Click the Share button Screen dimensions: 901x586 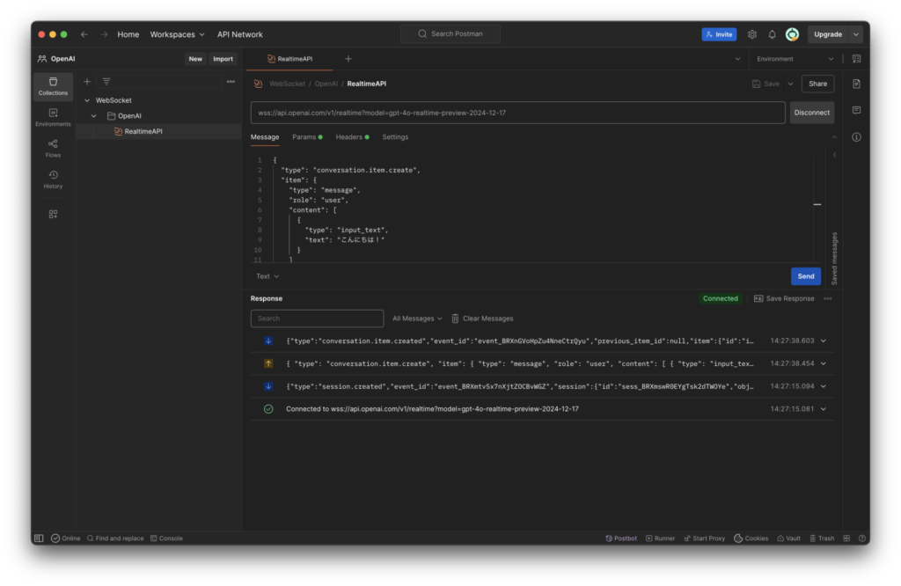(x=817, y=84)
